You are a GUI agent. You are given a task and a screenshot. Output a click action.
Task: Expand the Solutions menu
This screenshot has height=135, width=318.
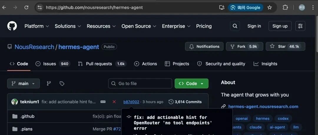click(68, 26)
